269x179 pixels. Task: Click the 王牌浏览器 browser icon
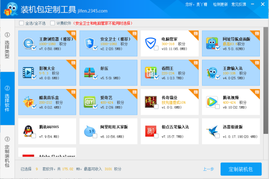click(x=28, y=43)
